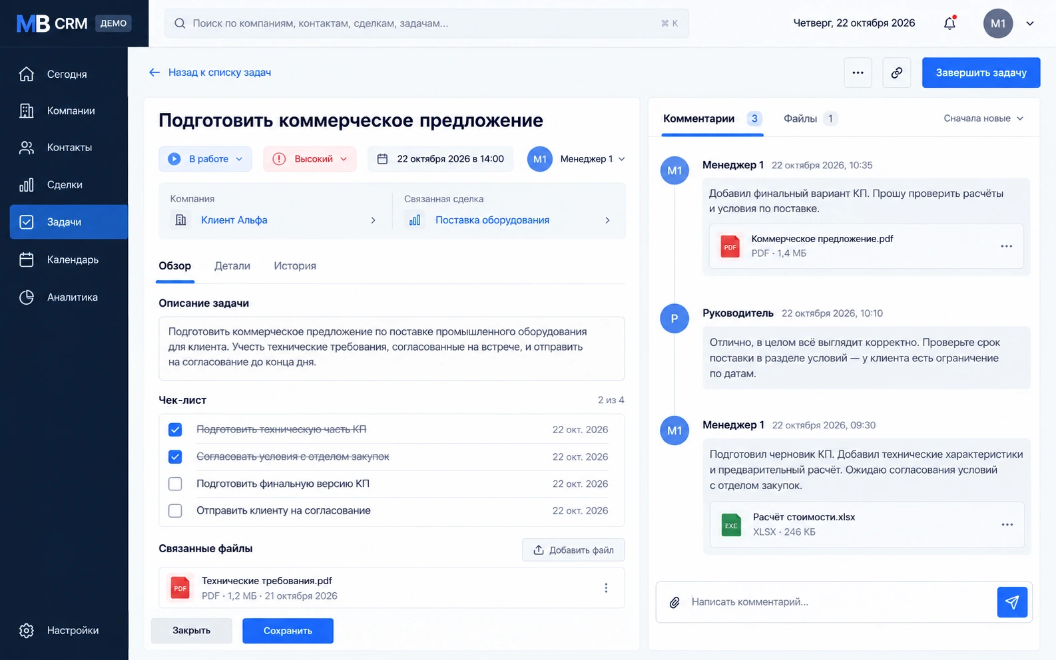Viewport: 1056px width, 660px height.
Task: Open Настройки at sidebar bottom
Action: click(69, 631)
